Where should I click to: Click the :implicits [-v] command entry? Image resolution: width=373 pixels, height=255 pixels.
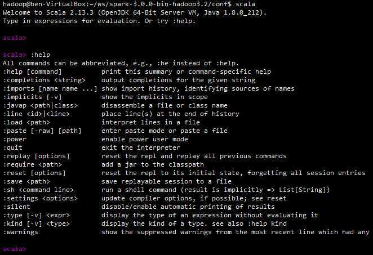click(x=32, y=97)
